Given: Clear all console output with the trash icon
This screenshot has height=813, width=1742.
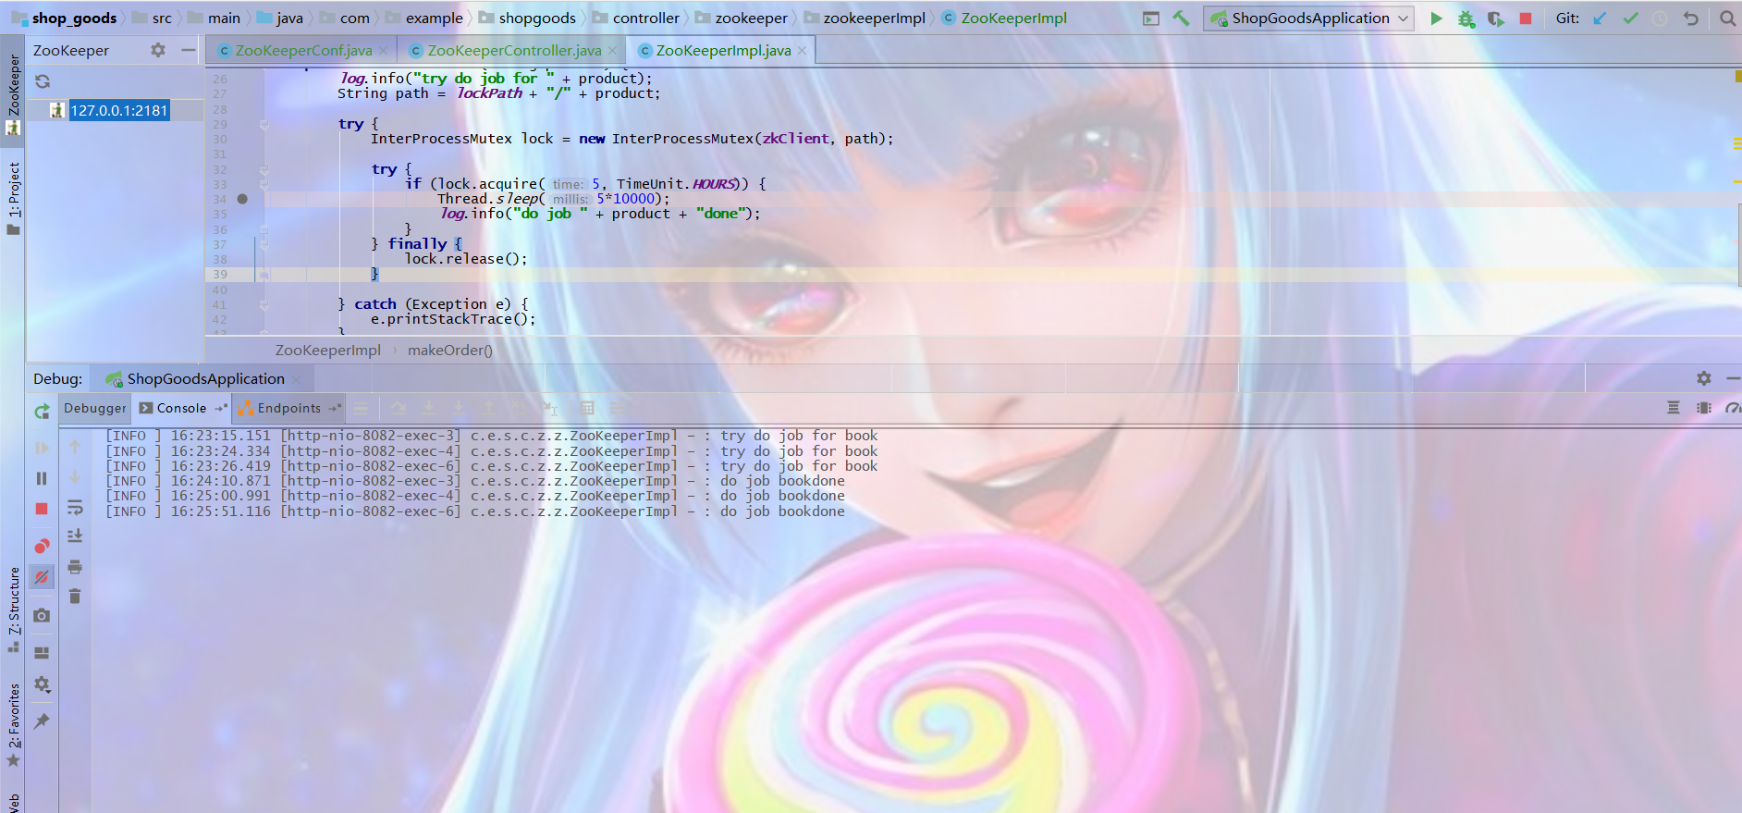Looking at the screenshot, I should 75,597.
